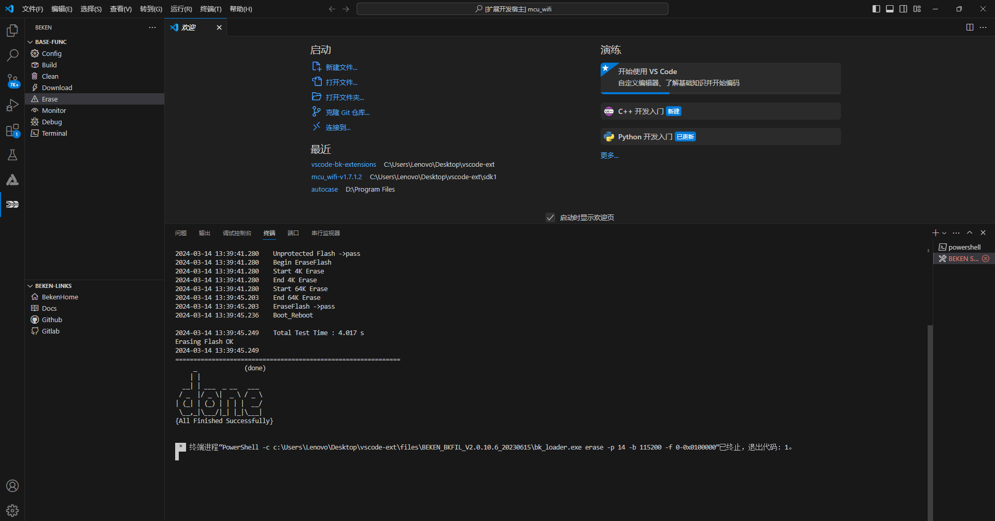Collapse the BASE-FUNC section

pos(30,42)
